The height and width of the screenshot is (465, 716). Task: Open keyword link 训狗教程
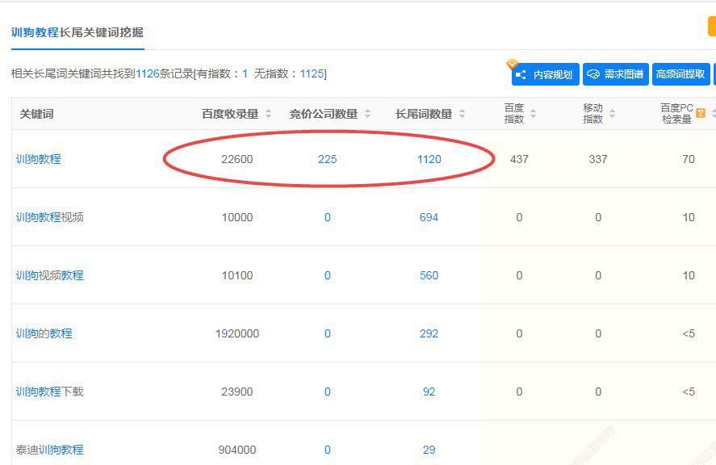click(39, 159)
